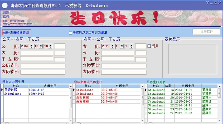The image size is (223, 129).
Task: Click the empty 图片显示 picture box
Action: pos(193,59)
